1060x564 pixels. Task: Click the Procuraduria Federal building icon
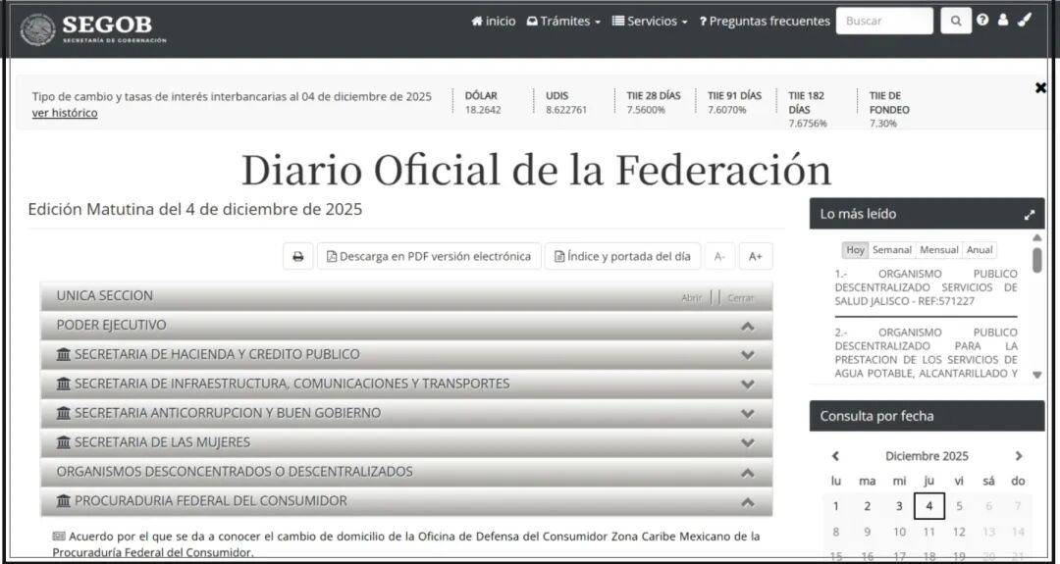tap(64, 501)
